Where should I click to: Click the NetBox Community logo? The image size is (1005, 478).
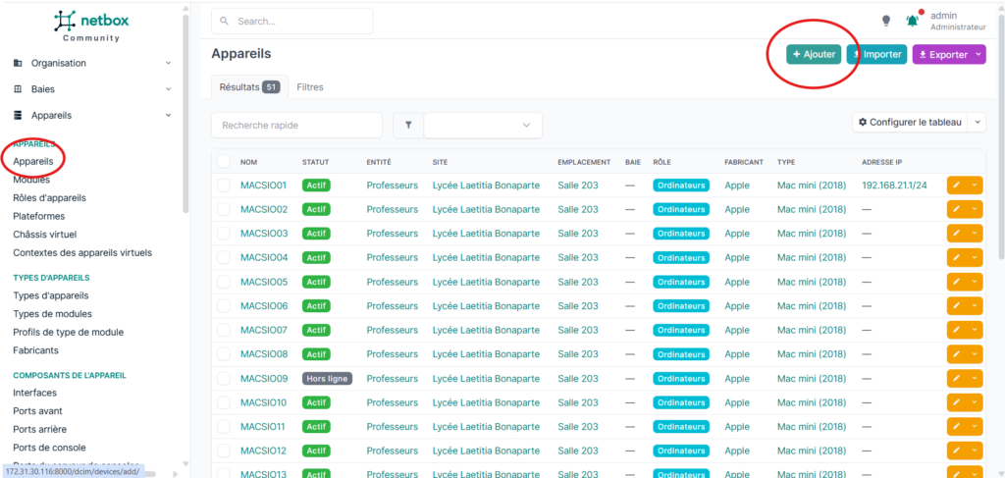[91, 26]
